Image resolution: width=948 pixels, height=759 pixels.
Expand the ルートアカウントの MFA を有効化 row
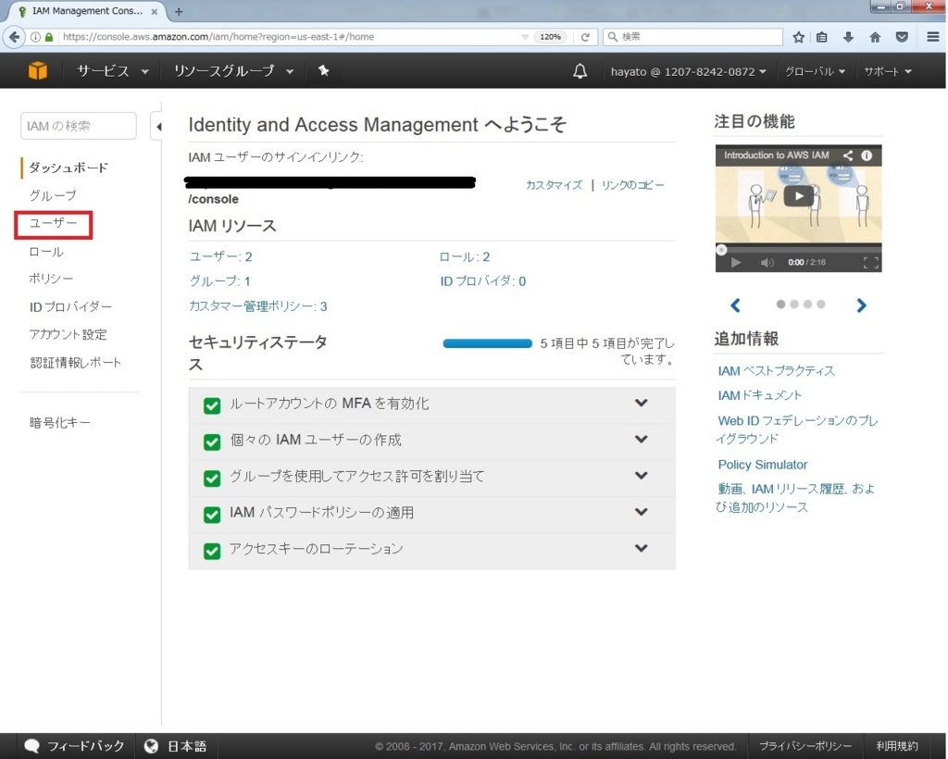coord(641,403)
